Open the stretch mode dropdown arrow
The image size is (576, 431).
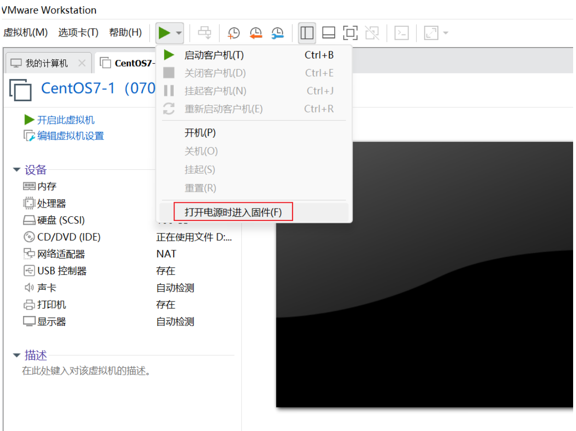(446, 33)
